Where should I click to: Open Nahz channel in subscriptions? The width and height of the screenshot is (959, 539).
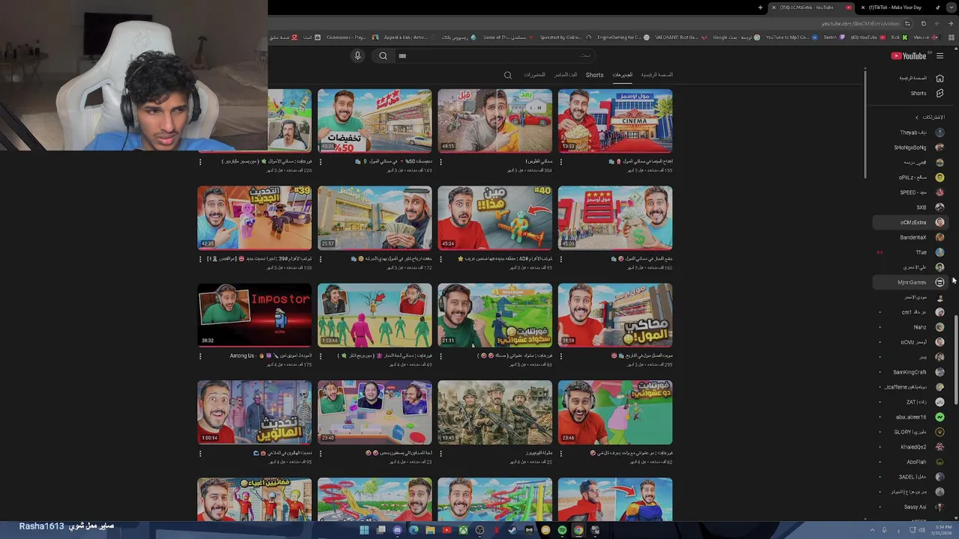click(910, 327)
